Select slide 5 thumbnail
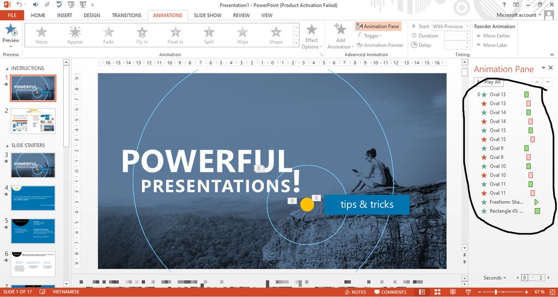Image resolution: width=558 pixels, height=297 pixels. (x=33, y=231)
